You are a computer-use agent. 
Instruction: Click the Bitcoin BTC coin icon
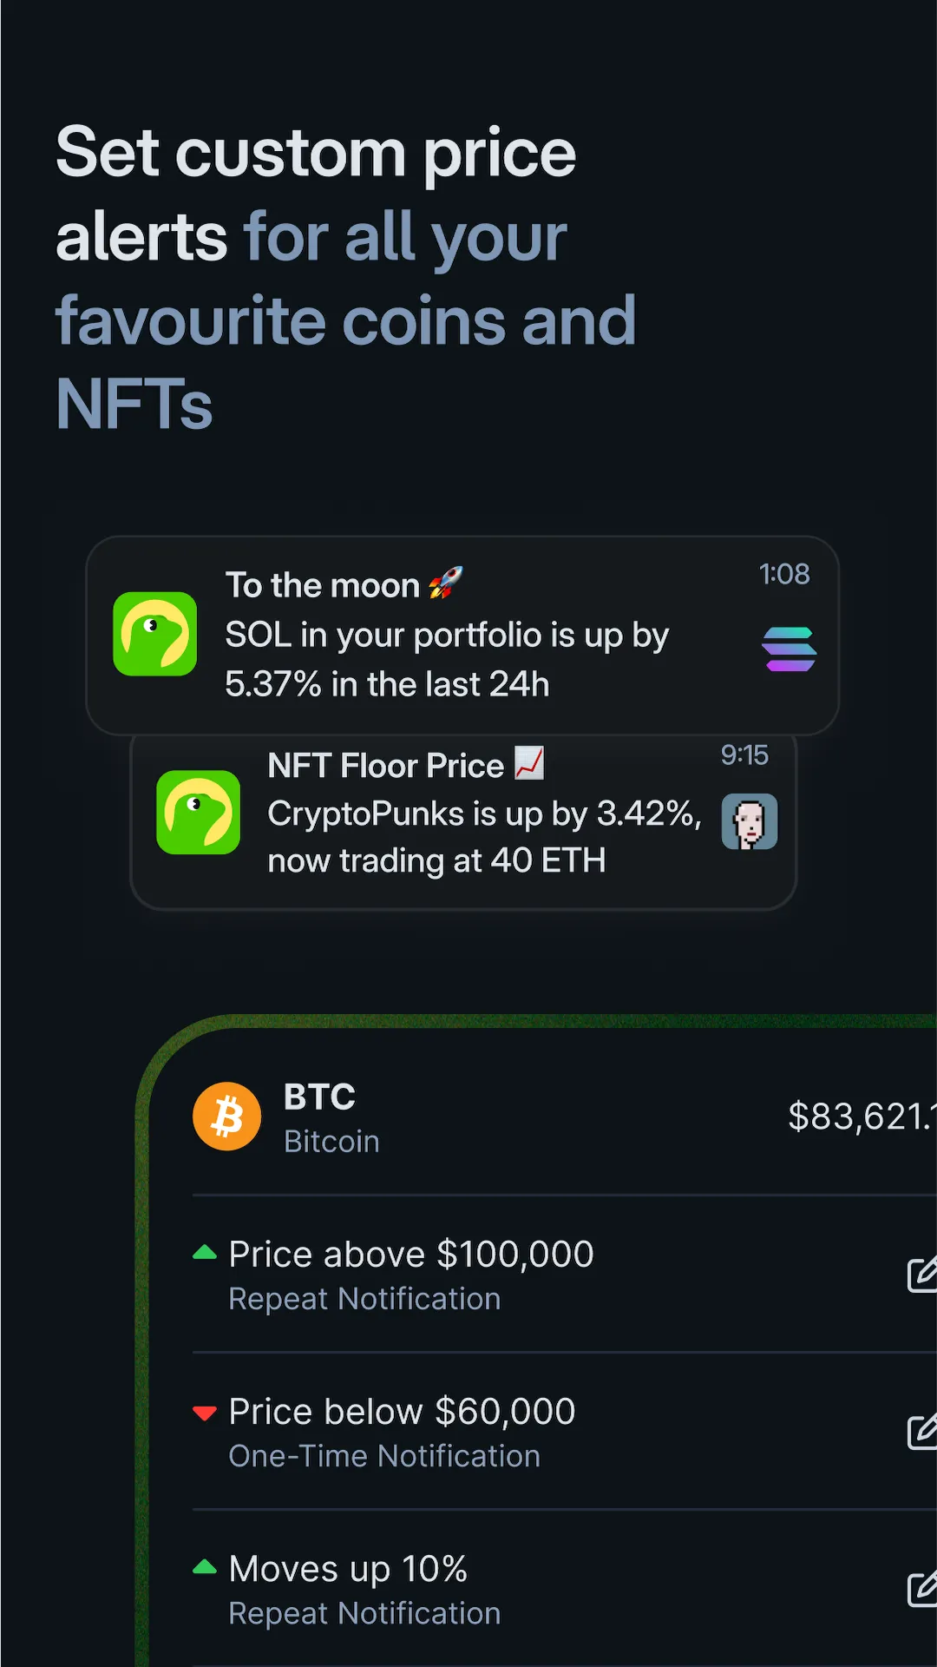click(x=226, y=1117)
